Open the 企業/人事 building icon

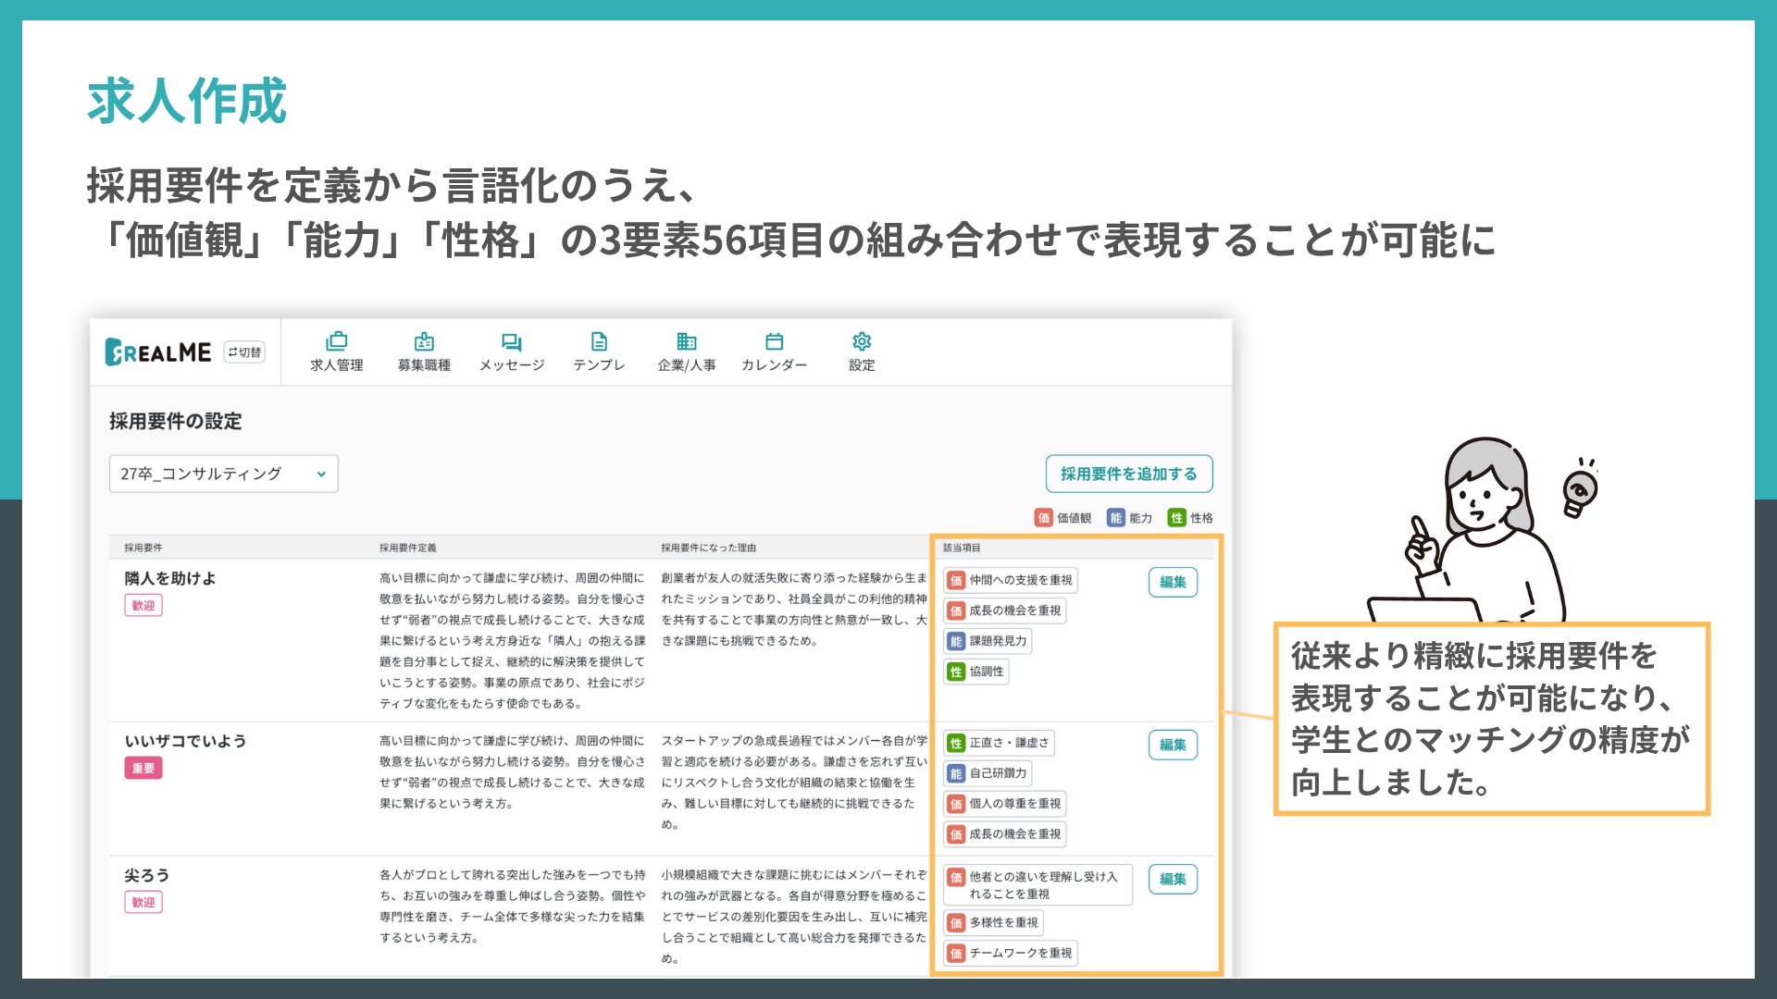(x=686, y=341)
